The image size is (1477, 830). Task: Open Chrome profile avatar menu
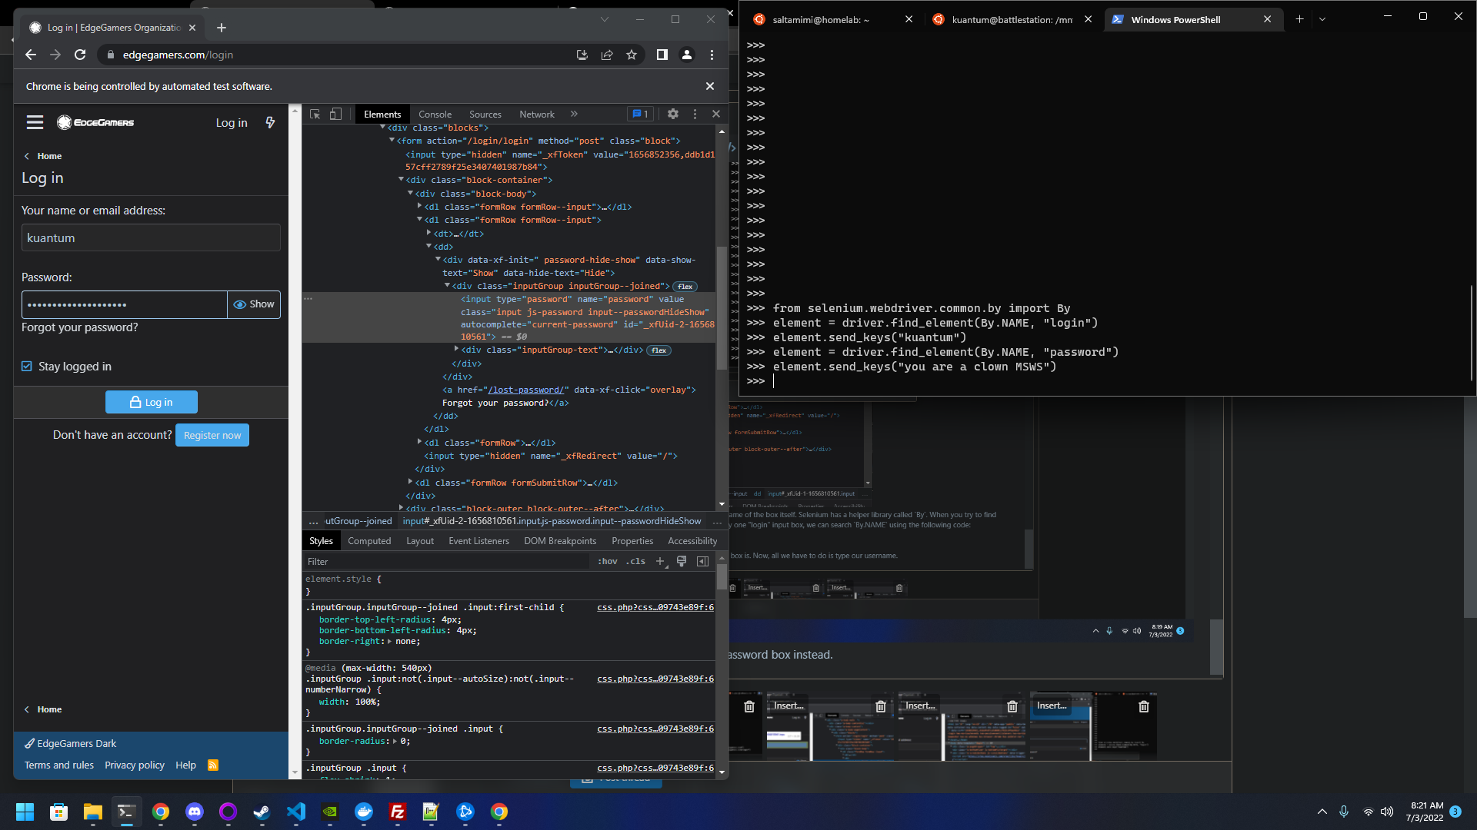click(687, 55)
